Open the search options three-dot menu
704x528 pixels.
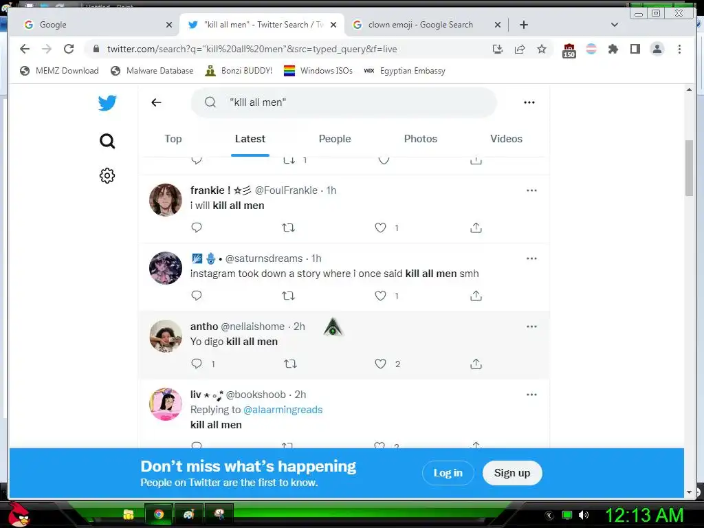click(529, 102)
